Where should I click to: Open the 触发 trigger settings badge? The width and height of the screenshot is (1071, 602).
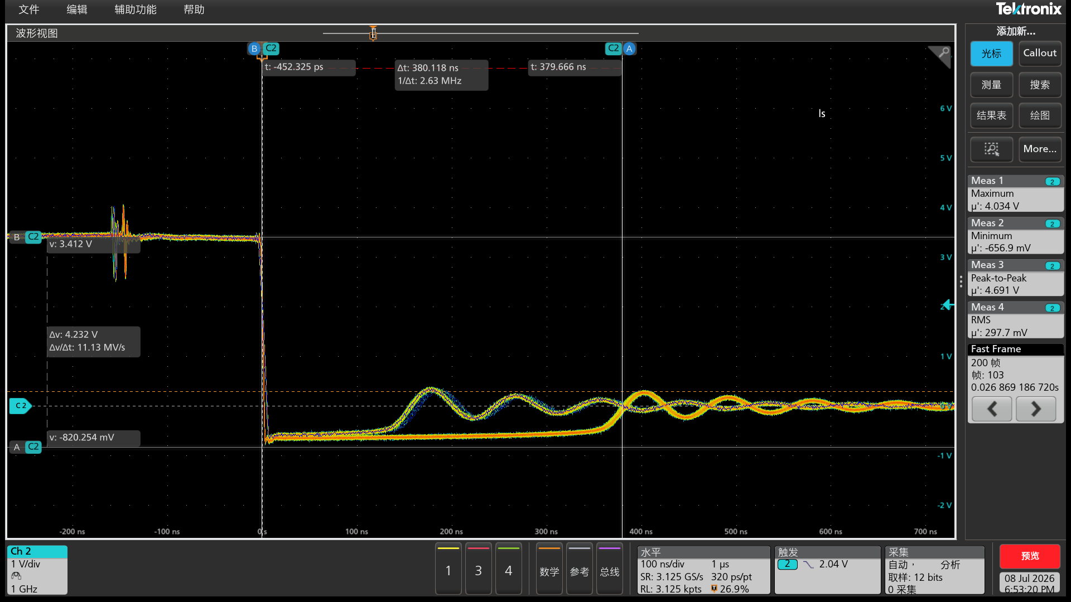828,570
